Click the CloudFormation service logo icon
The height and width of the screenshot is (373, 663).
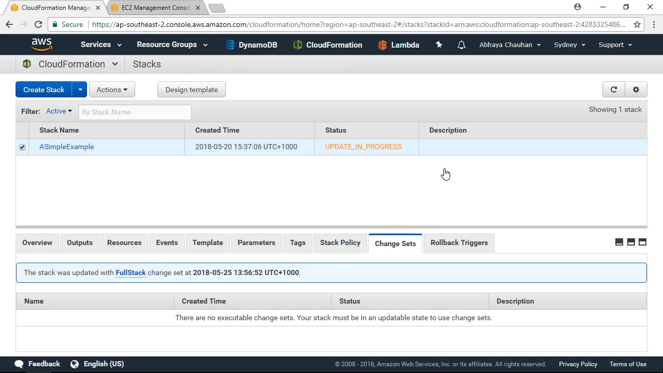[x=26, y=64]
